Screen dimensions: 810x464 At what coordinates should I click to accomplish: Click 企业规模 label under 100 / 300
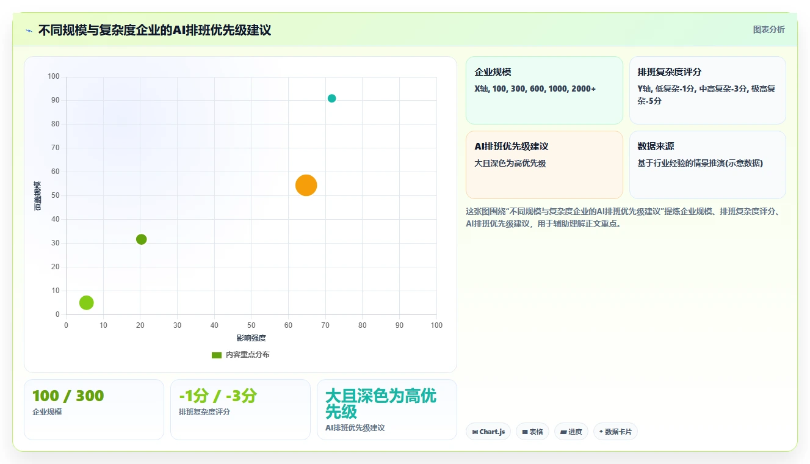(47, 412)
